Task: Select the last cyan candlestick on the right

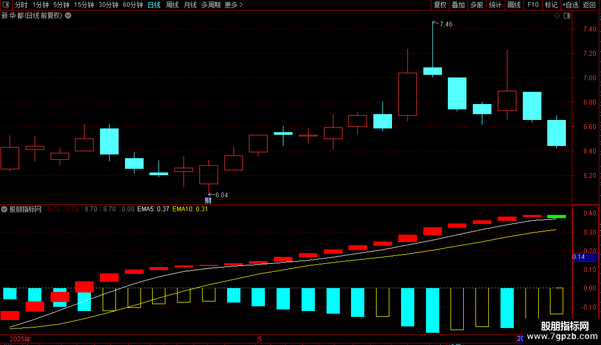Action: (556, 133)
